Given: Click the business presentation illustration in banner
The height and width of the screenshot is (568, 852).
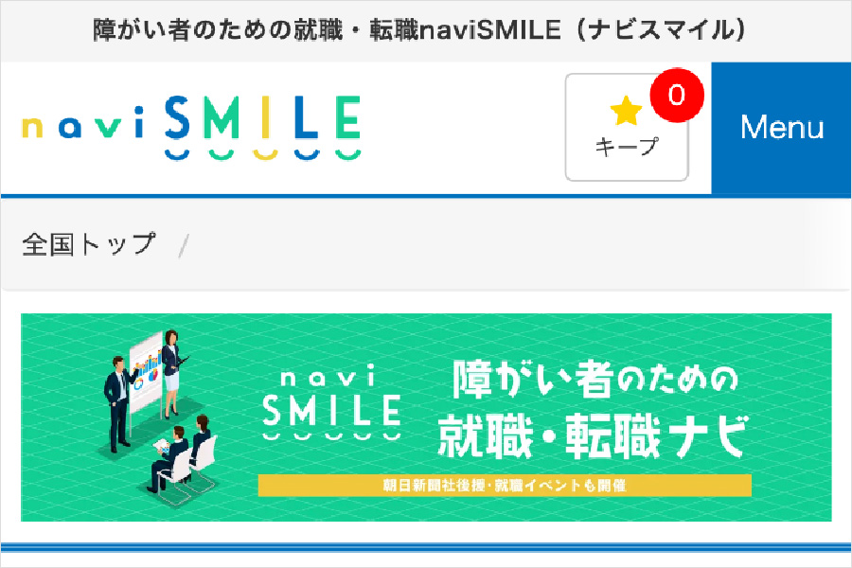Looking at the screenshot, I should pos(159,417).
